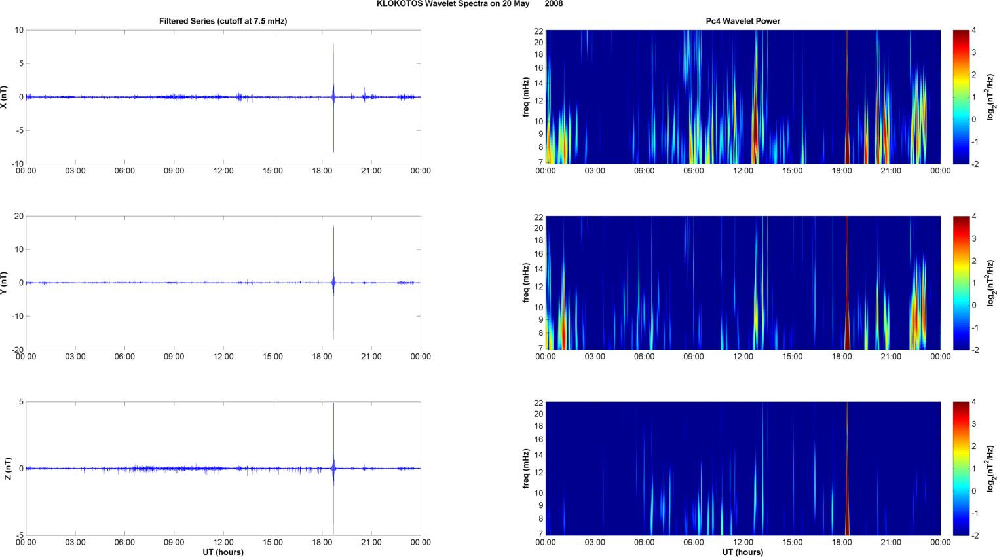997x557 pixels.
Task: Select the Pc4 Wavelet Power title
Action: [x=743, y=21]
